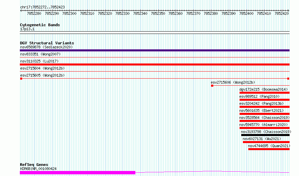Click ruler coordinate 7852330
This screenshot has height=176, width=299.
(x=122, y=13)
